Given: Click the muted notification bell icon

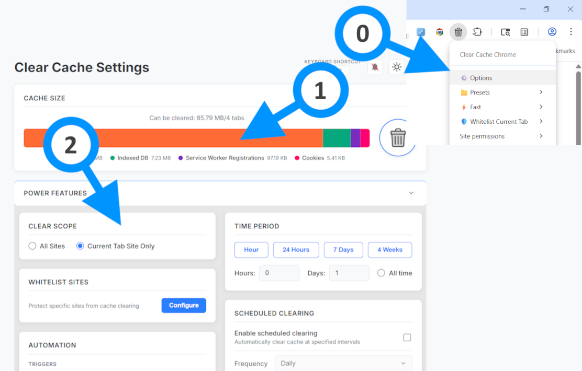Looking at the screenshot, I should [x=375, y=67].
